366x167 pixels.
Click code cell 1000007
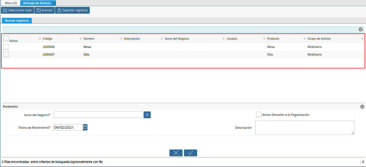click(x=49, y=54)
